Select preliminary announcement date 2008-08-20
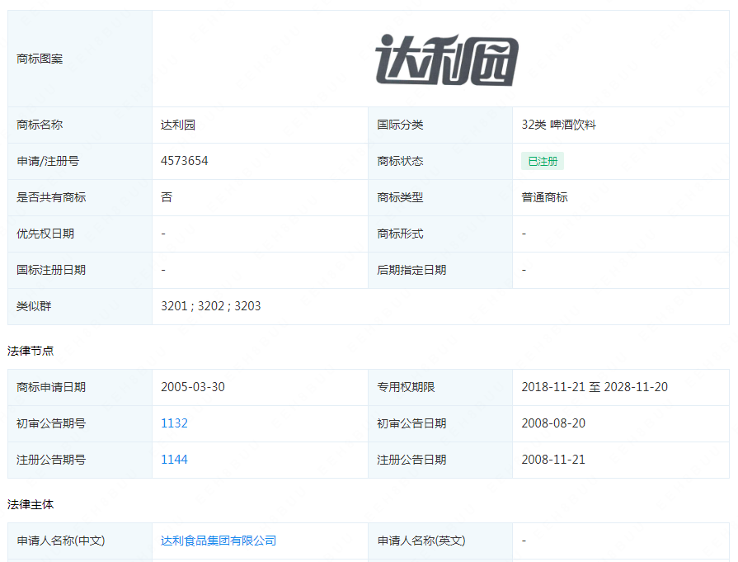Viewport: 738px width, 562px height. click(x=553, y=423)
